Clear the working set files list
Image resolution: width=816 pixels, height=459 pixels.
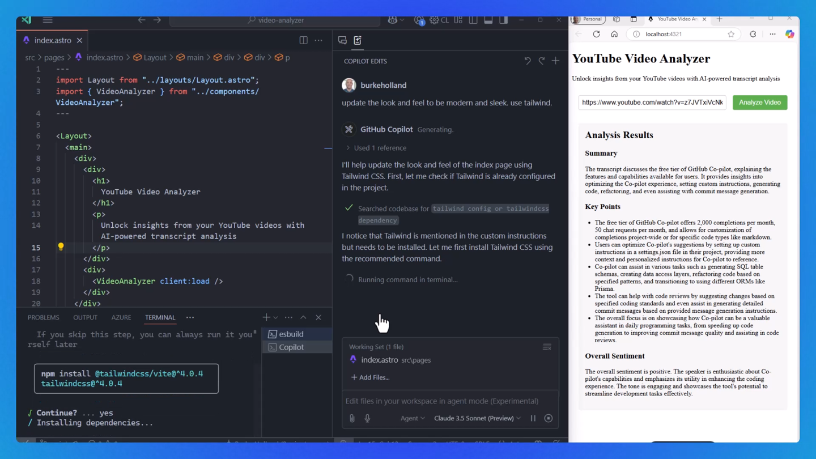(x=547, y=347)
